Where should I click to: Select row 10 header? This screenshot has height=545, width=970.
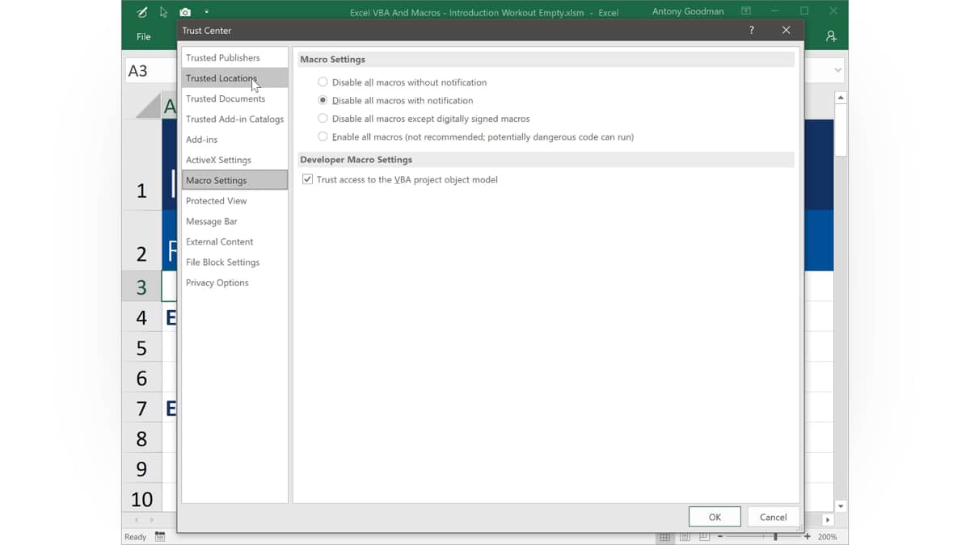(x=141, y=499)
